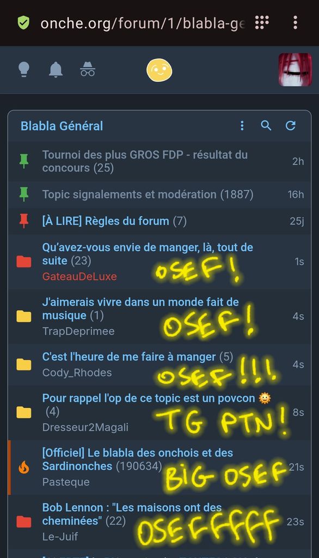Click the Blabla Général forum title
The image size is (319, 558).
[62, 126]
